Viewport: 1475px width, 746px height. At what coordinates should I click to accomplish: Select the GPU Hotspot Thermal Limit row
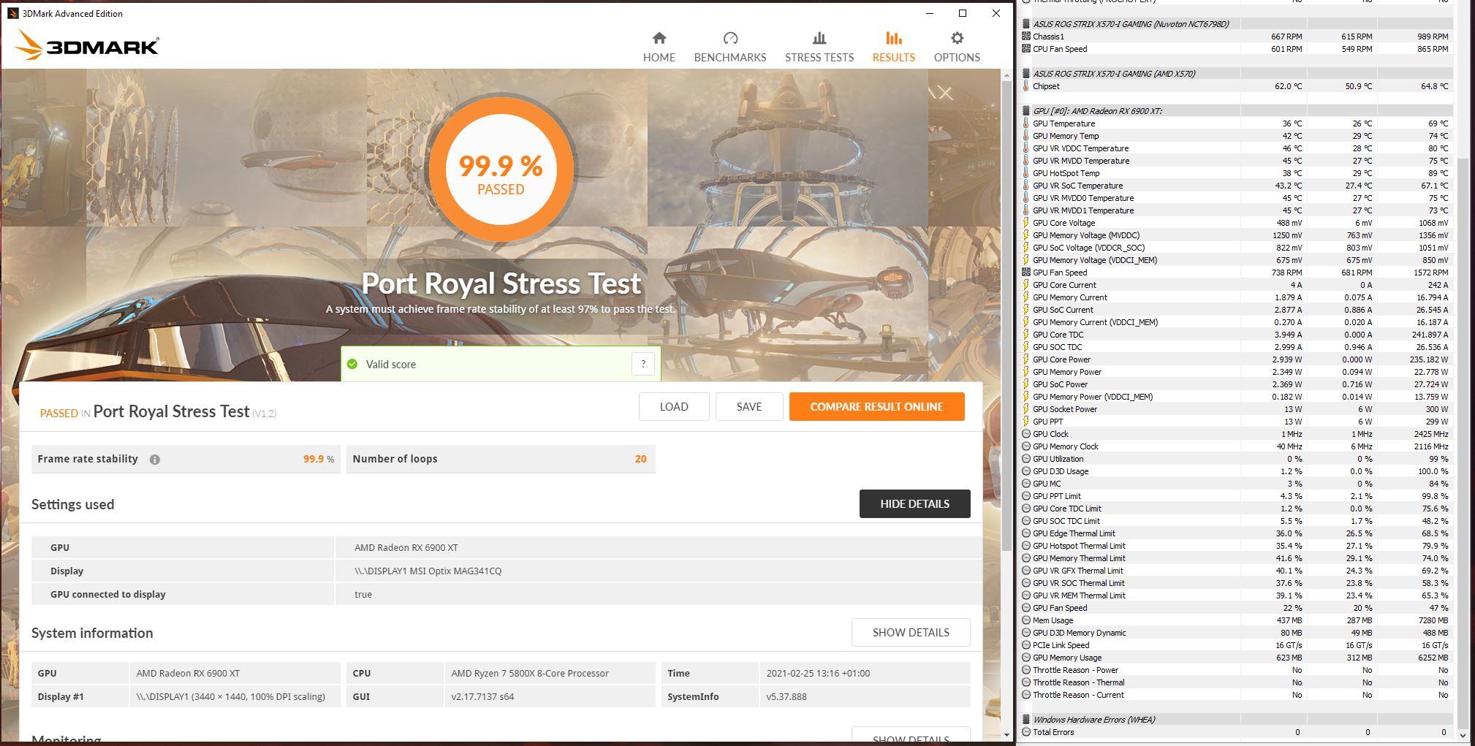1236,546
